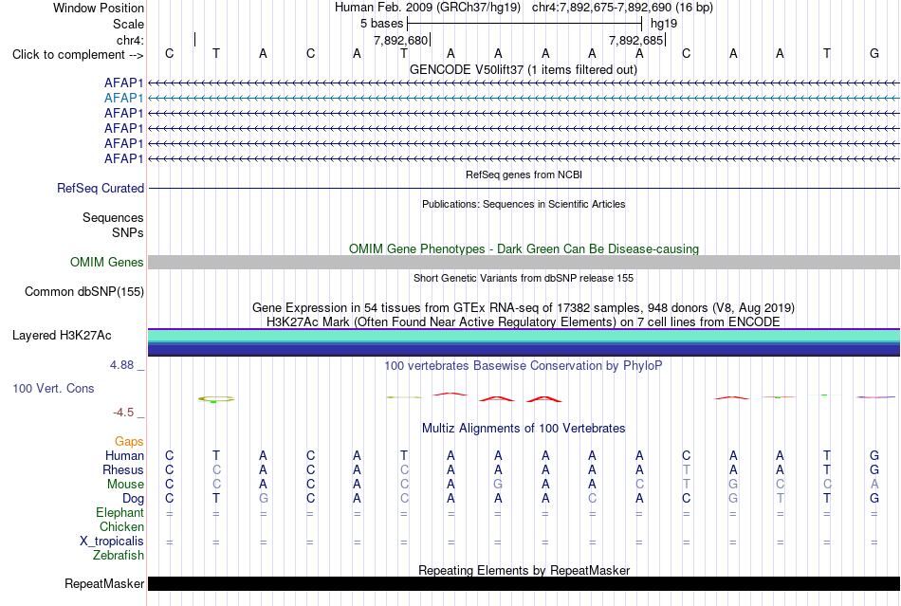Click '100 vertebrates Basewise Conservation by PhyloP'
The image size is (901, 606).
pos(524,365)
